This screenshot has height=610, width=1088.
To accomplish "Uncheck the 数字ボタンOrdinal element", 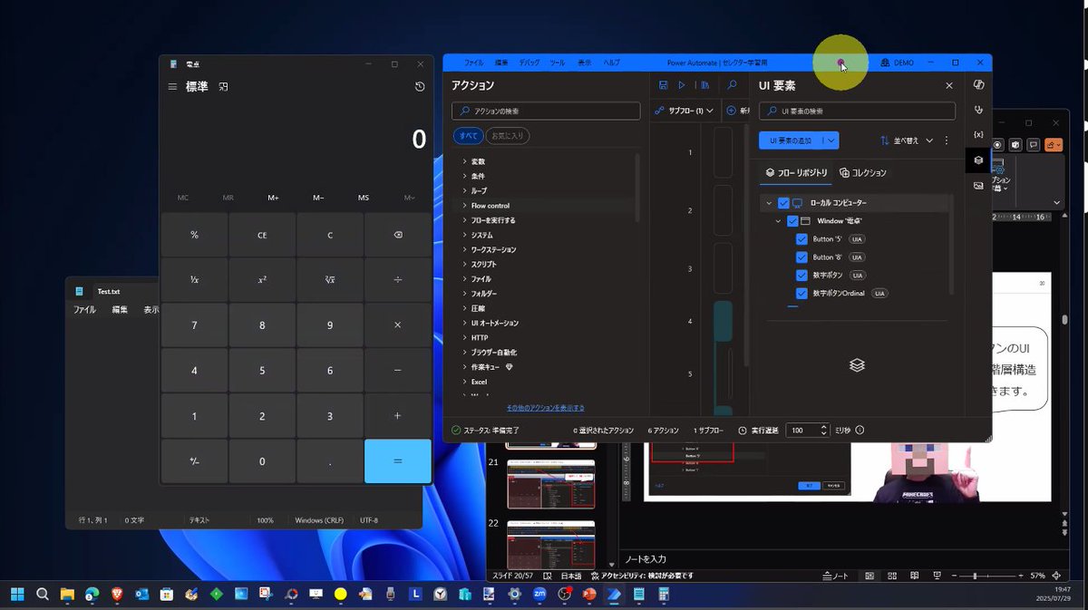I will coord(801,293).
